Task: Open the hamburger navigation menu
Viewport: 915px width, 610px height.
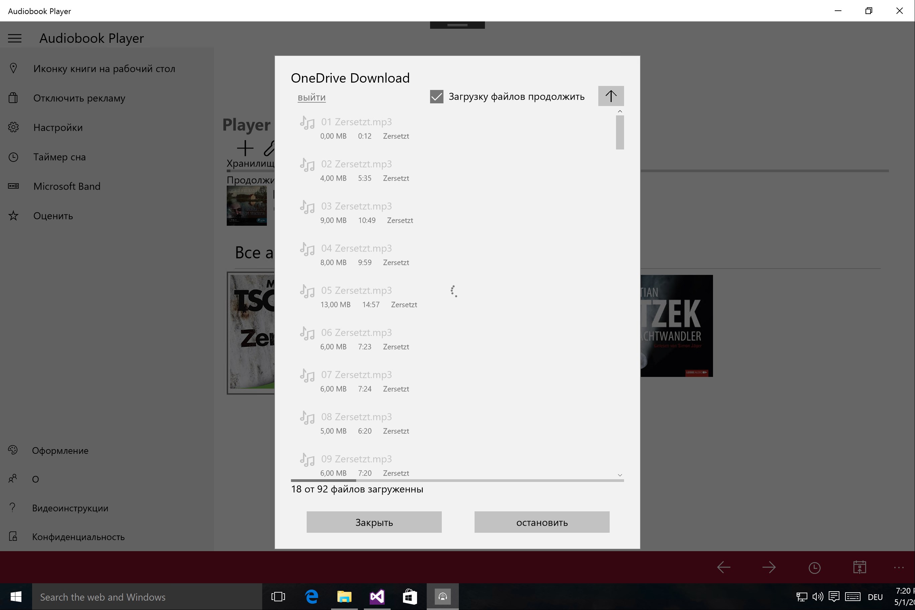Action: click(x=15, y=38)
